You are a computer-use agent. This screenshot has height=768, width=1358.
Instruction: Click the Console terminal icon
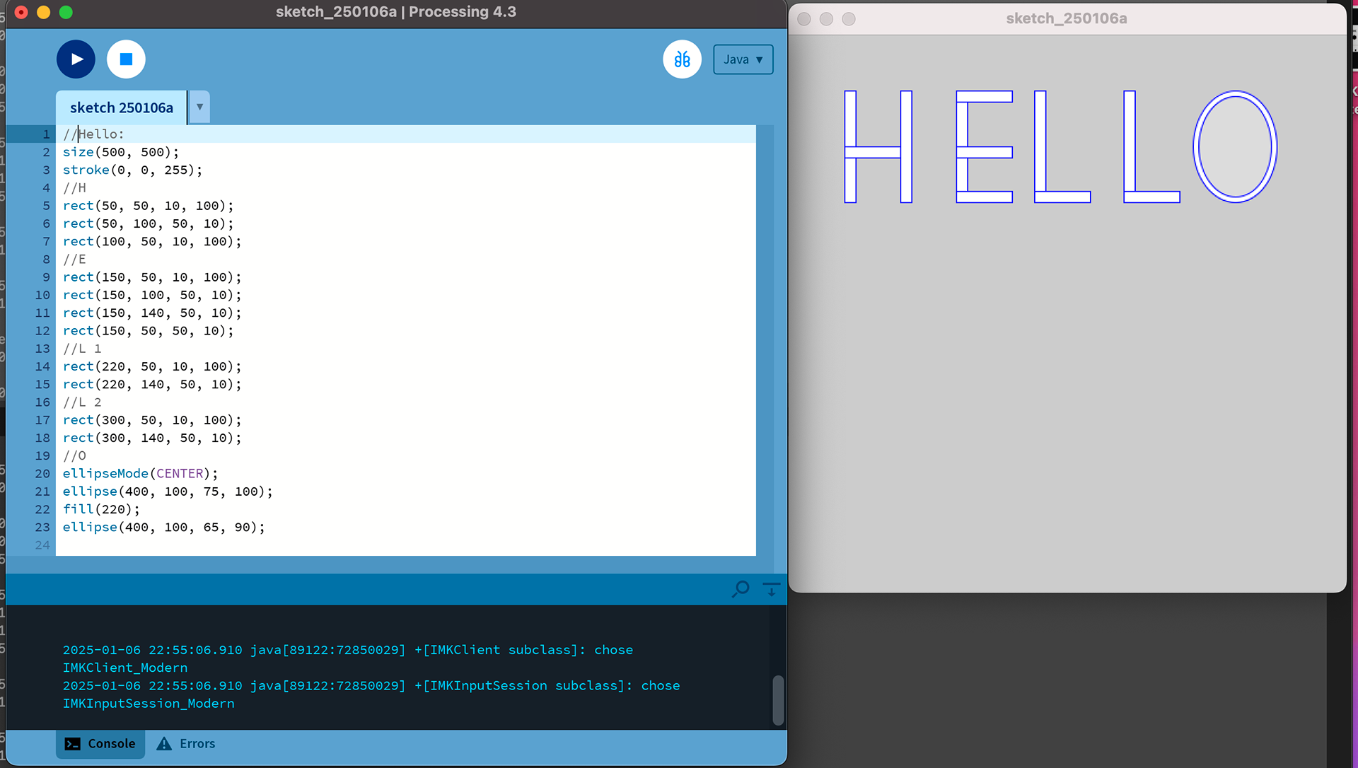click(x=73, y=744)
